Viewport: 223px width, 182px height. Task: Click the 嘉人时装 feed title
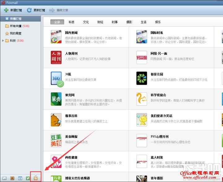tap(157, 157)
